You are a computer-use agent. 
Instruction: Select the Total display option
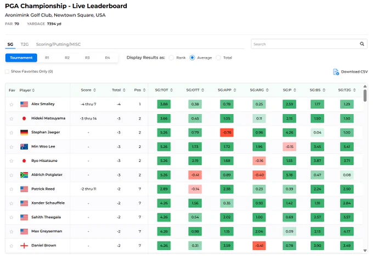coord(218,58)
